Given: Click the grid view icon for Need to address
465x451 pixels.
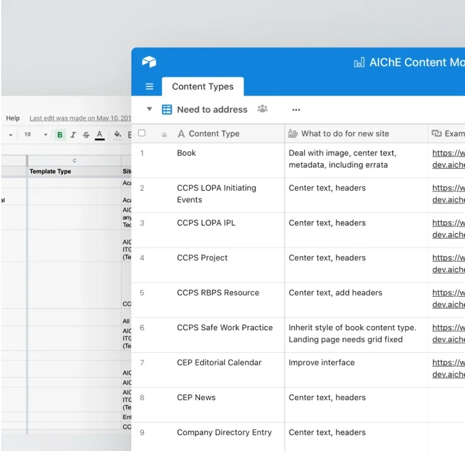Looking at the screenshot, I should (x=167, y=109).
